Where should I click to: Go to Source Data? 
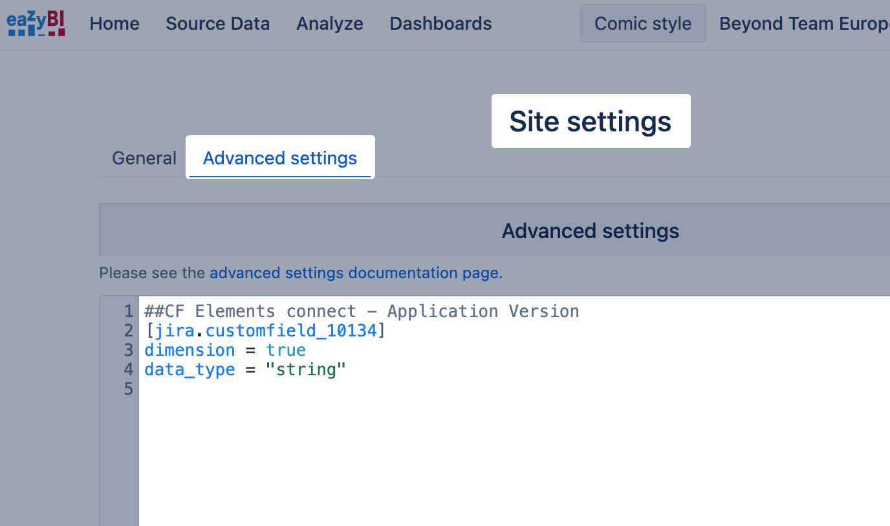(x=217, y=24)
